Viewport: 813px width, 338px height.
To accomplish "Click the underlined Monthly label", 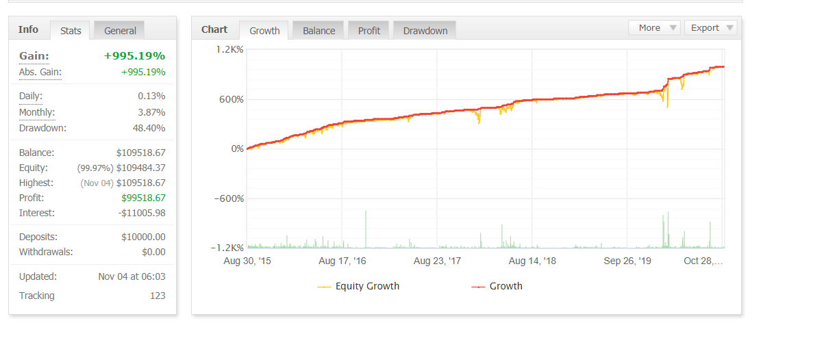I will tap(37, 112).
